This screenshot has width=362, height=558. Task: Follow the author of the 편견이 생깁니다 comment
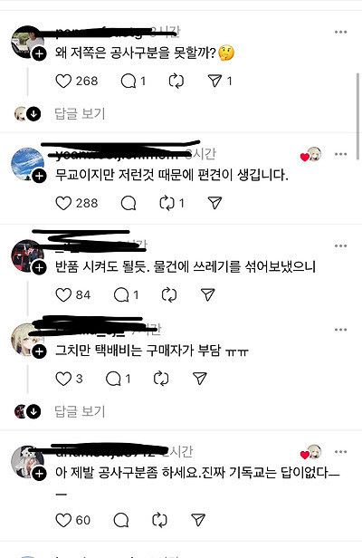(40, 176)
